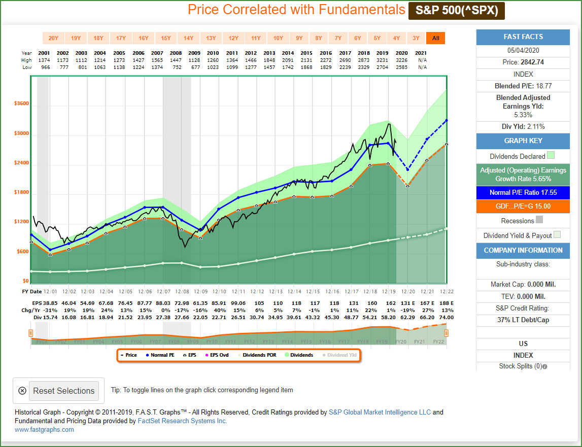Click Adjusted (Operating) Earnings Growth Rate key
The height and width of the screenshot is (447, 582).
coord(523,175)
